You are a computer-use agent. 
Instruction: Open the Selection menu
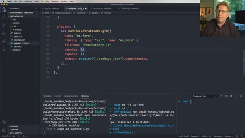click(x=28, y=1)
